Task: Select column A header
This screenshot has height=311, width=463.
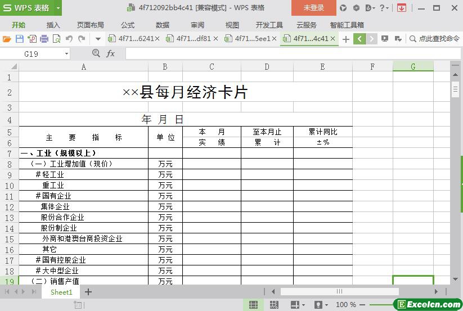Action: tap(84, 67)
